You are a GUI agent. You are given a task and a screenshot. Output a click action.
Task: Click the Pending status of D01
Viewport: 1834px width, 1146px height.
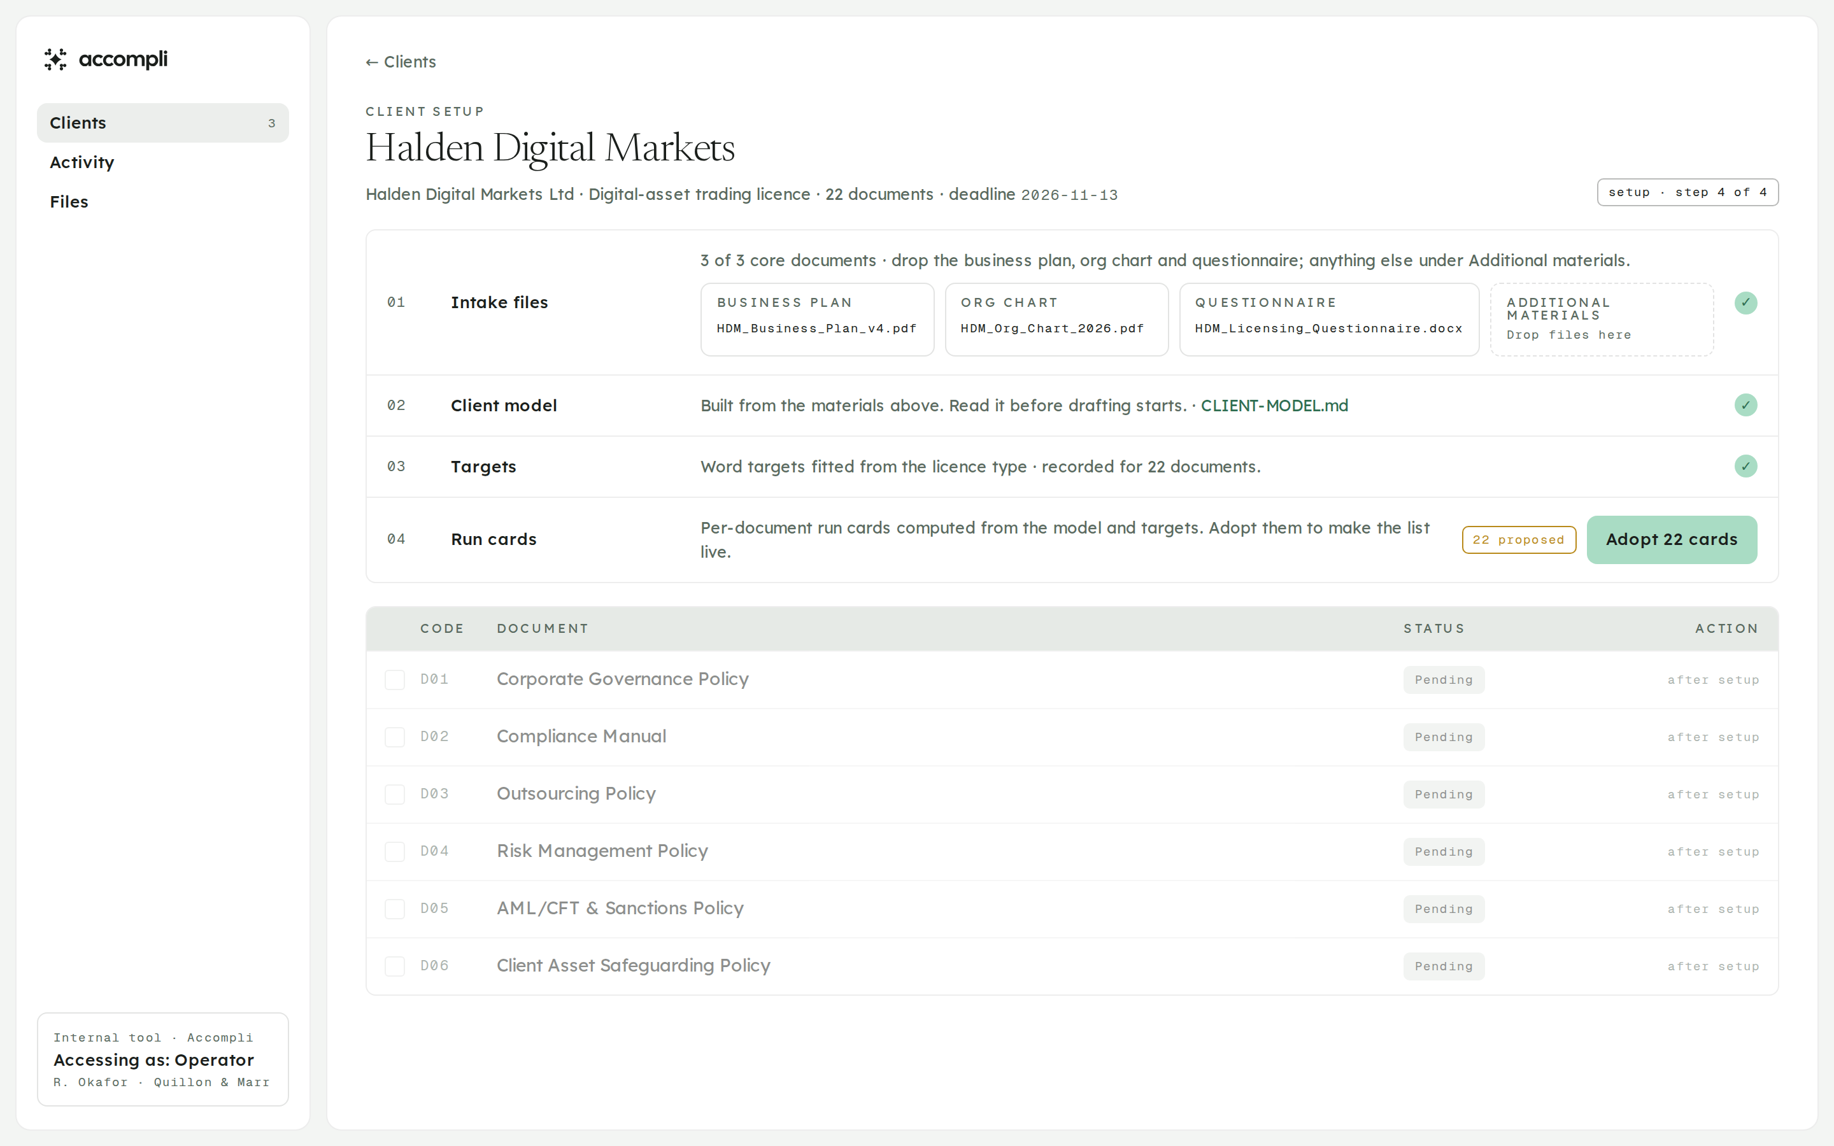pos(1444,680)
